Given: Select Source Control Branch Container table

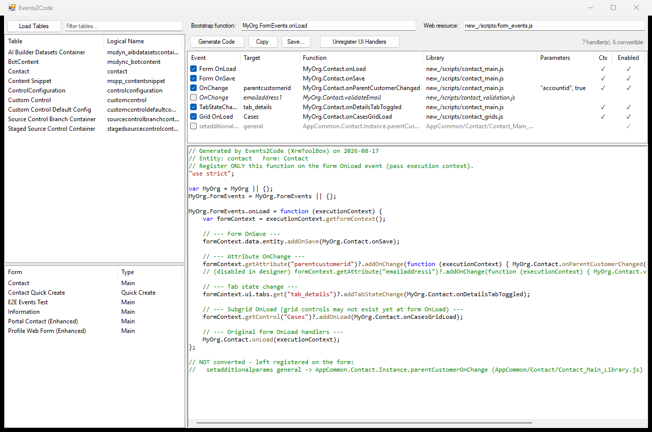Looking at the screenshot, I should point(94,119).
